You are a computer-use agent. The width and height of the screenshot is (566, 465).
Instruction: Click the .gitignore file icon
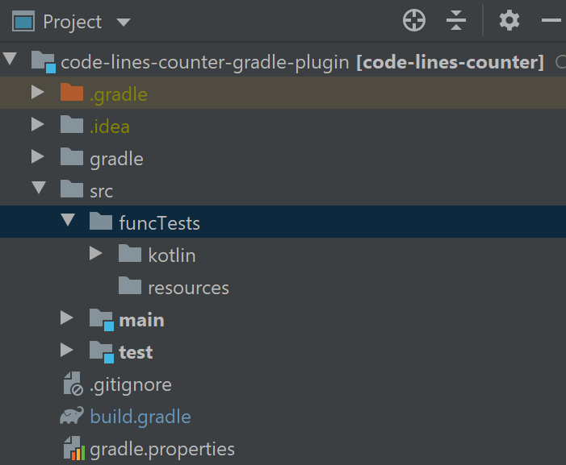pos(73,384)
